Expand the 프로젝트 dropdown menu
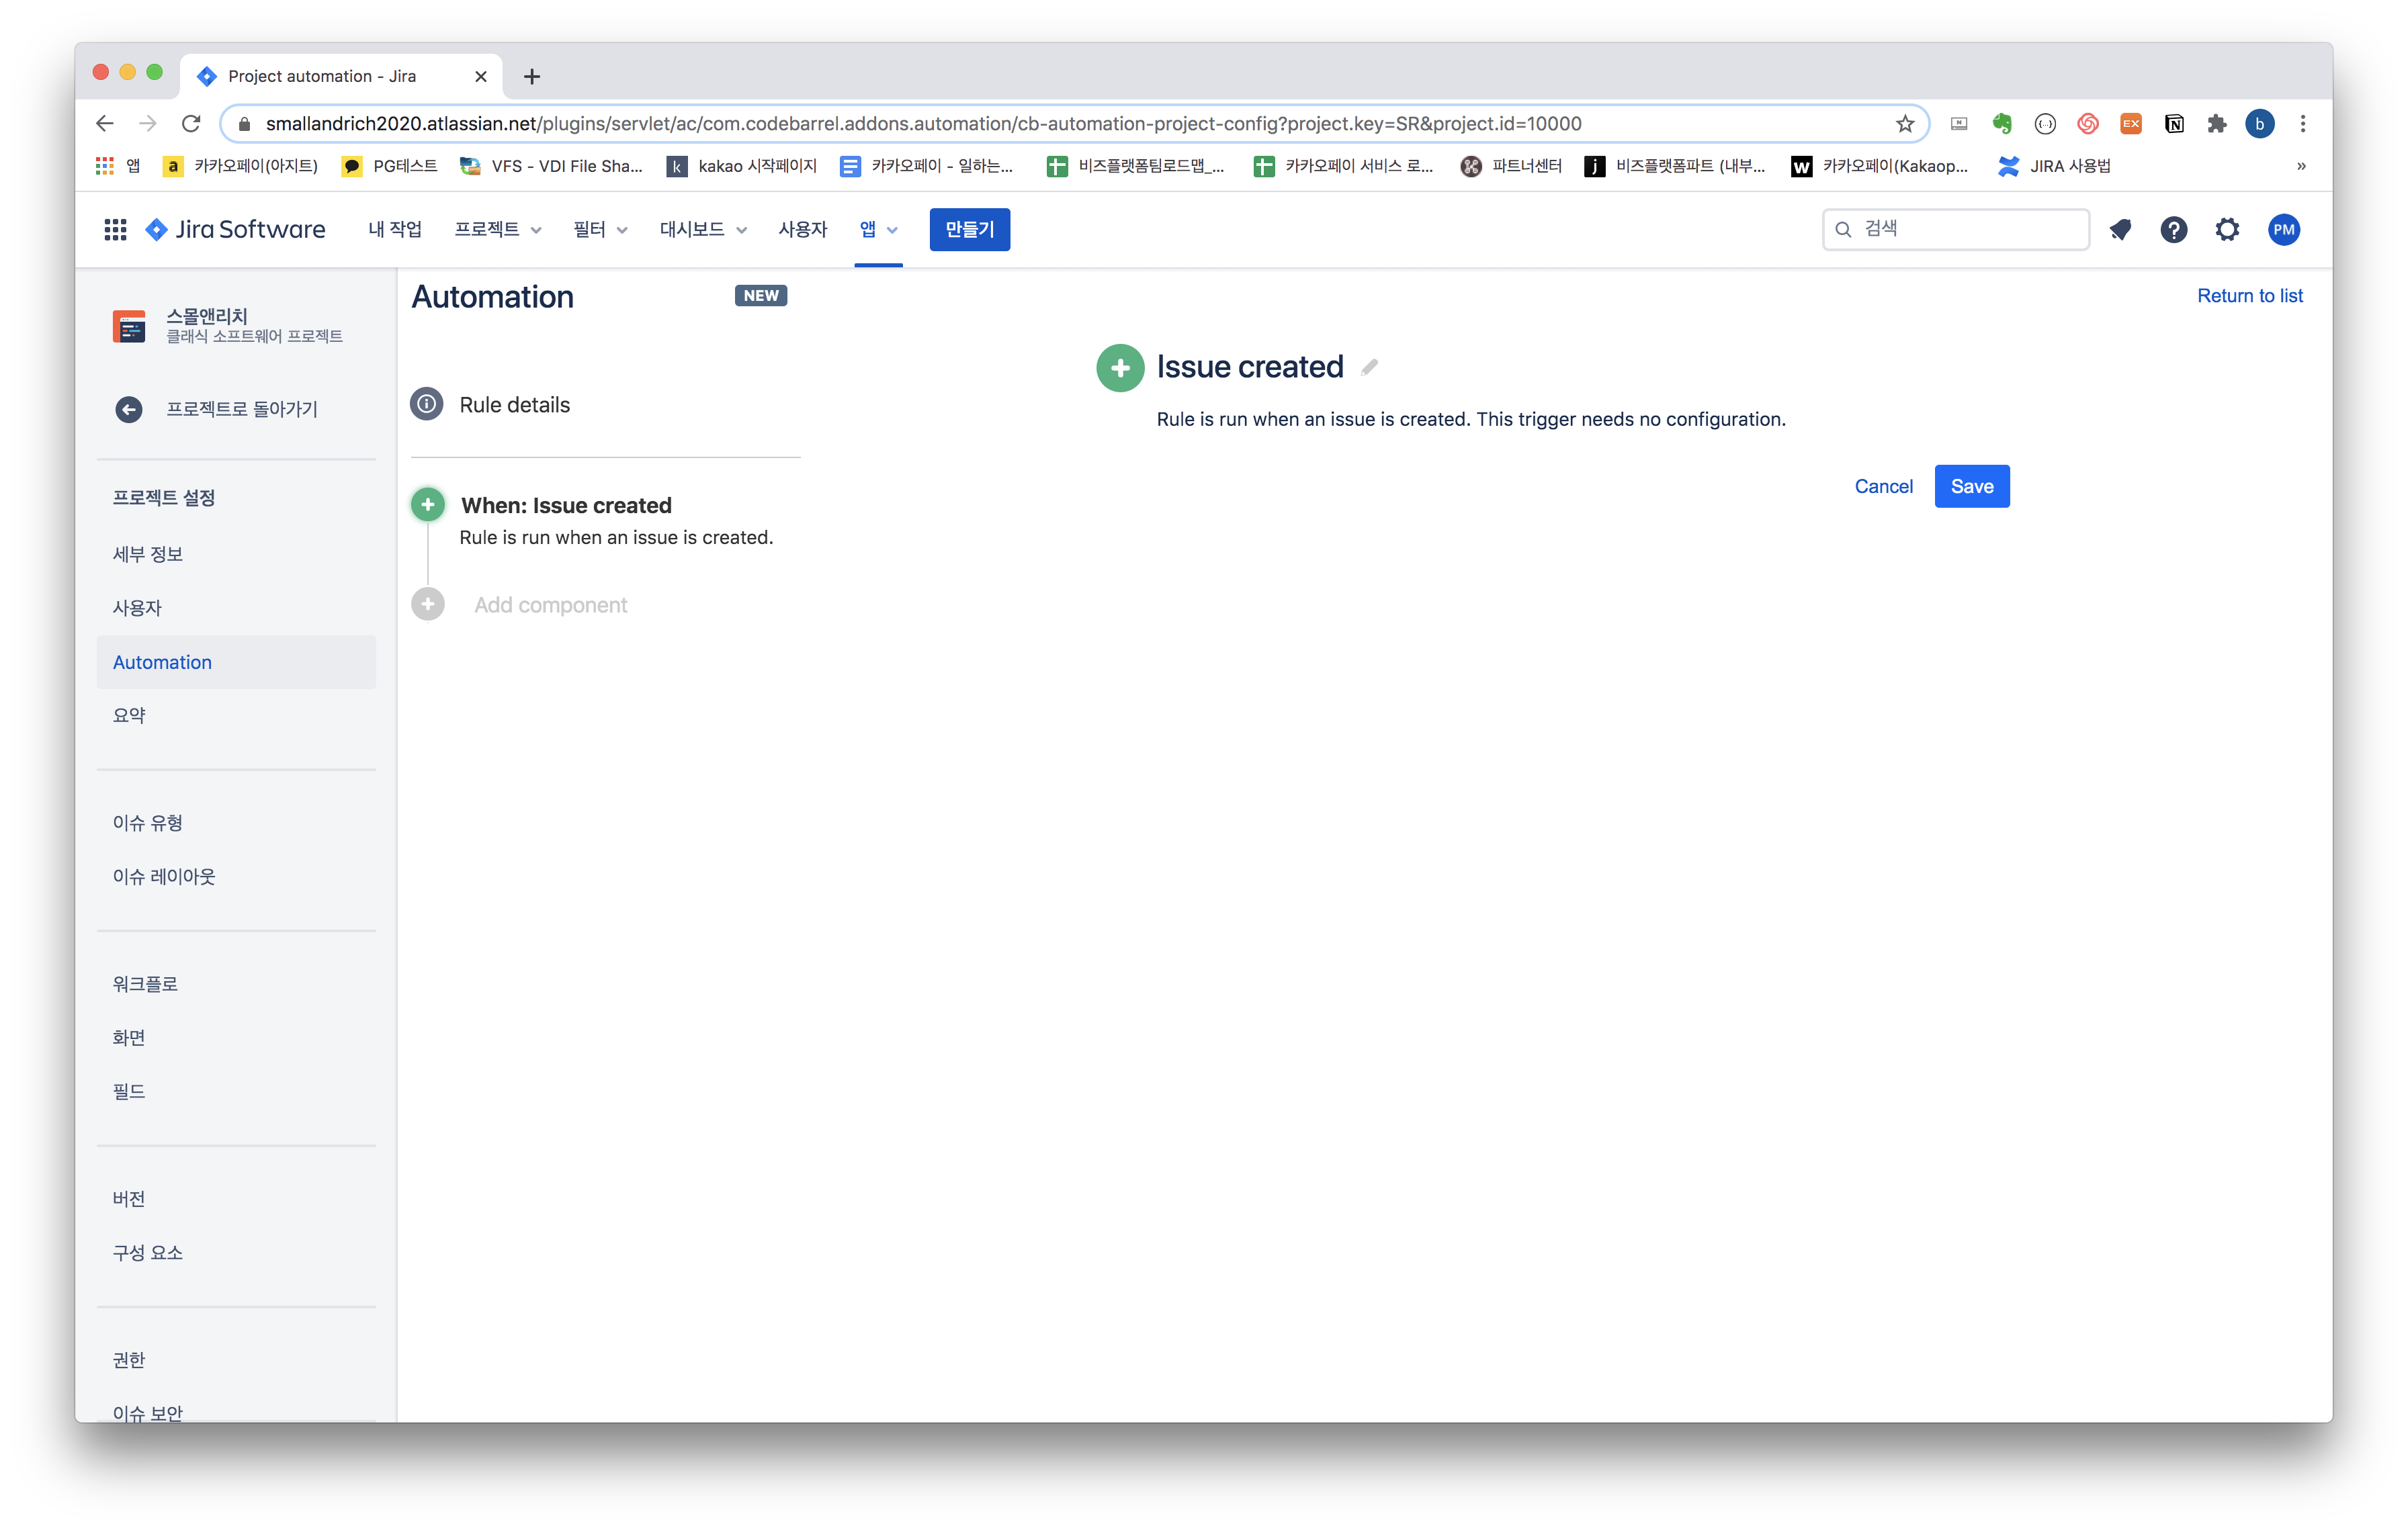The width and height of the screenshot is (2408, 1530). click(498, 230)
